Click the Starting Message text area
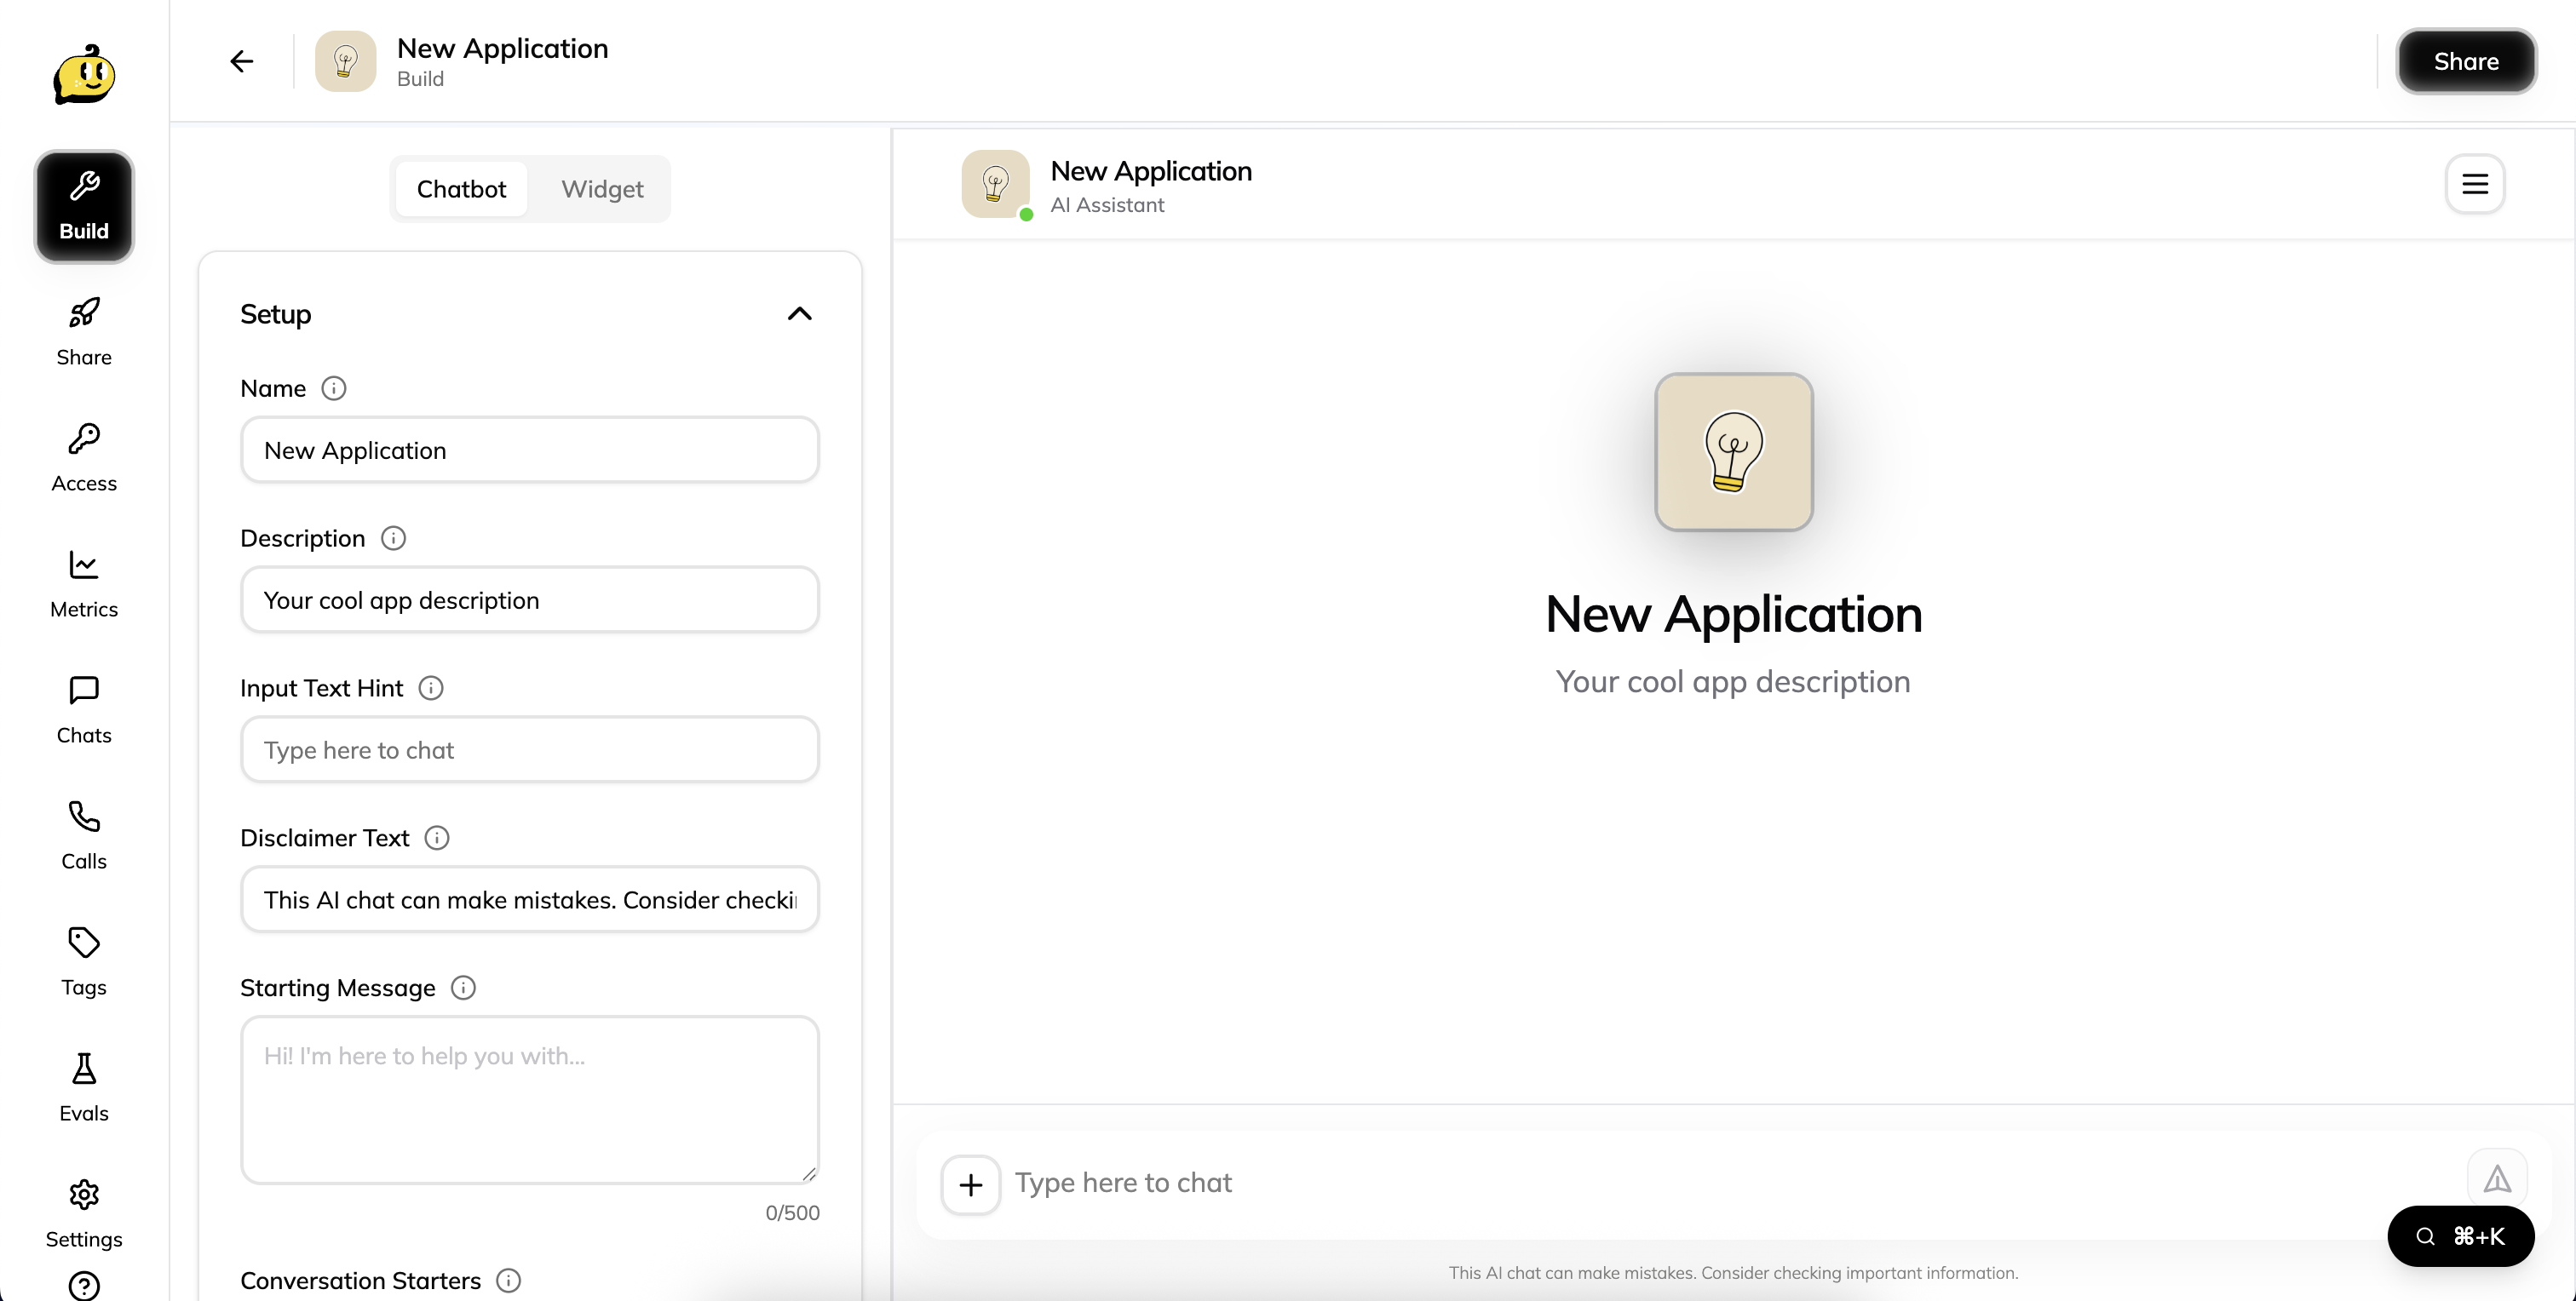This screenshot has width=2576, height=1301. (529, 1099)
